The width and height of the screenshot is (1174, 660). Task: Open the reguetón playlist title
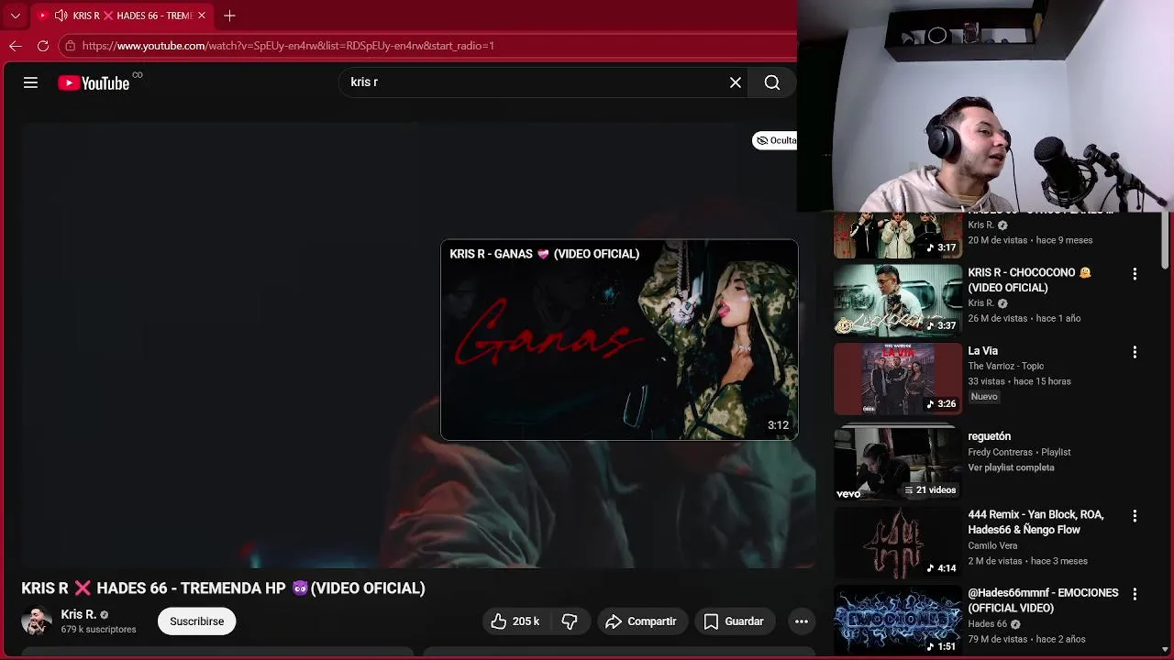[x=989, y=436]
